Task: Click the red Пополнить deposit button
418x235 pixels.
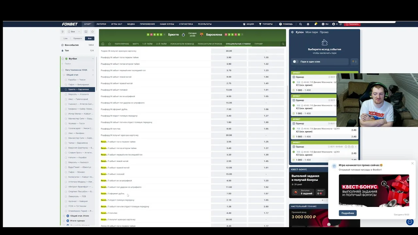Action: tap(352, 24)
